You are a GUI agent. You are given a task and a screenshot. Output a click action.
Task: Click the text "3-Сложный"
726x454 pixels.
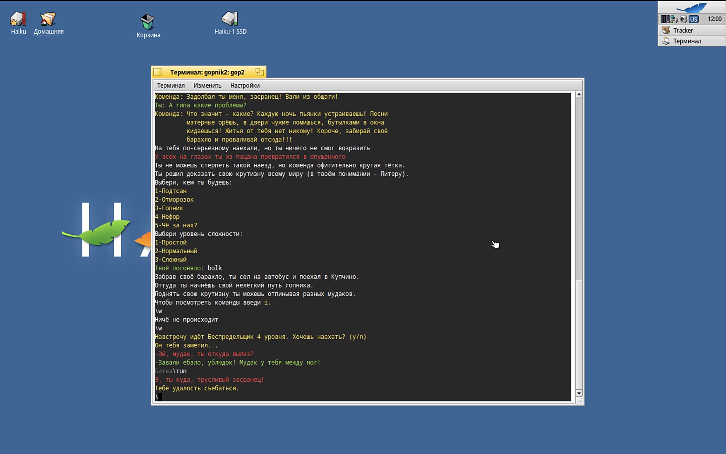(x=171, y=259)
